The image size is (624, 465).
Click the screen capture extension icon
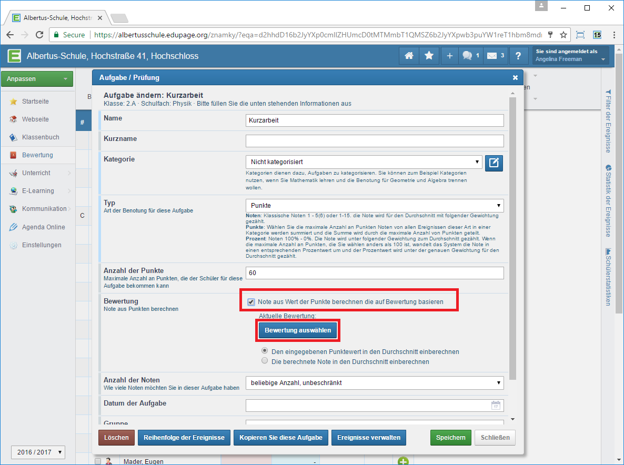580,35
